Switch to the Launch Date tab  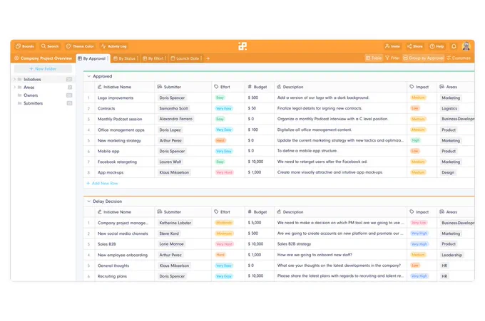(x=185, y=58)
